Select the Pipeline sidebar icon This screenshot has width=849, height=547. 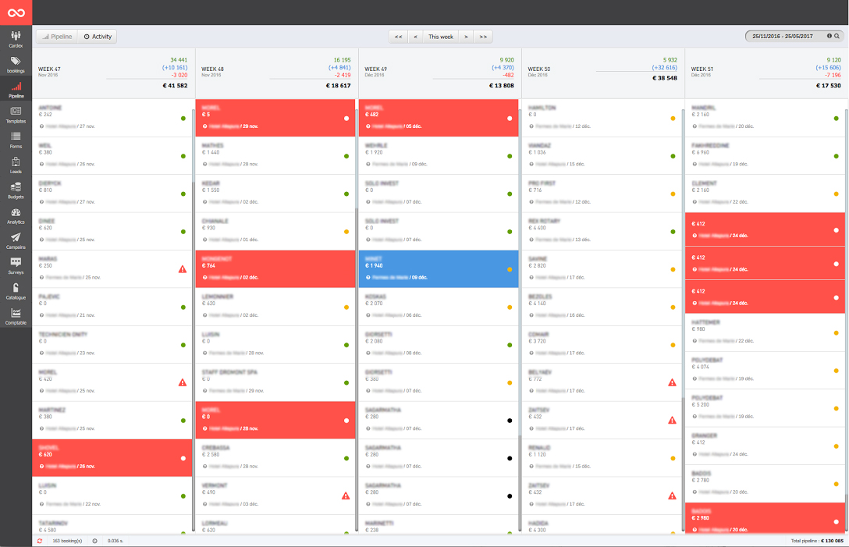pos(16,90)
